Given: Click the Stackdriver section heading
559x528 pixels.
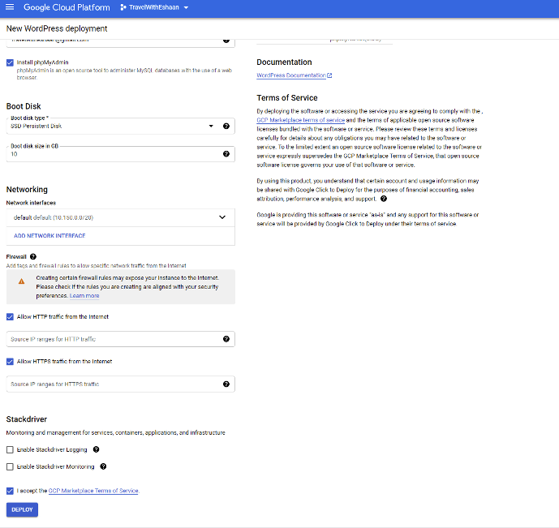Looking at the screenshot, I should tap(27, 419).
